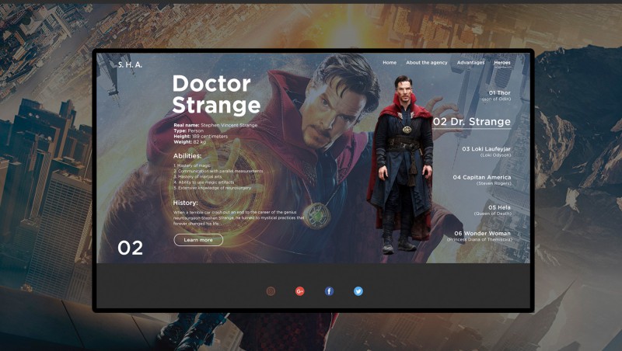Click the large 02 slide number
The image size is (622, 351).
[x=130, y=248]
